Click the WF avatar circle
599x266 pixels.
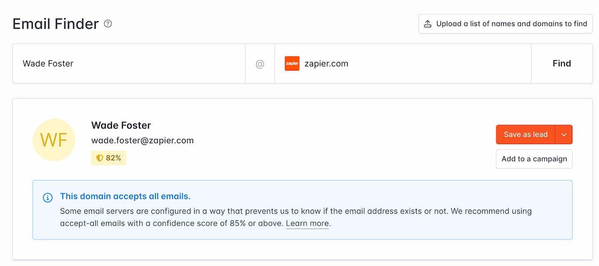click(x=54, y=140)
